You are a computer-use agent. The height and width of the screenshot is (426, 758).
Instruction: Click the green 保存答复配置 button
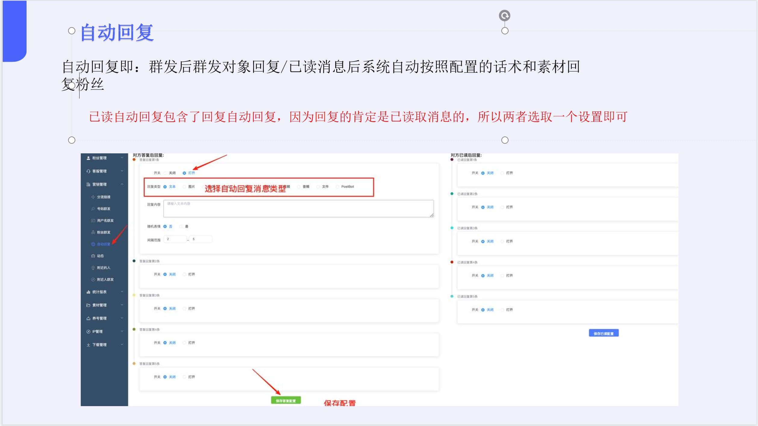pyautogui.click(x=286, y=400)
